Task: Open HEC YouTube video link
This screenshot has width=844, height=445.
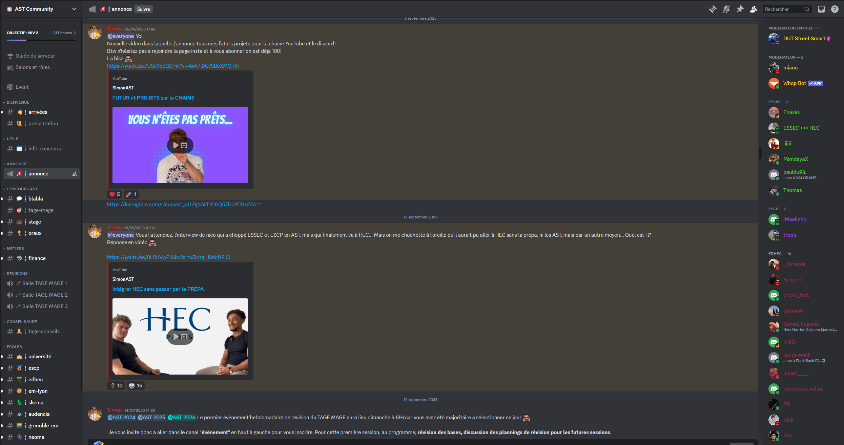Action: tap(169, 257)
